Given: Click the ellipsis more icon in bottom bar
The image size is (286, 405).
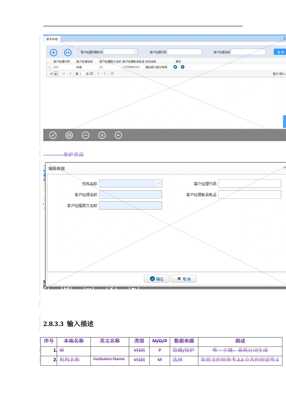Looking at the screenshot, I should pyautogui.click(x=86, y=135).
